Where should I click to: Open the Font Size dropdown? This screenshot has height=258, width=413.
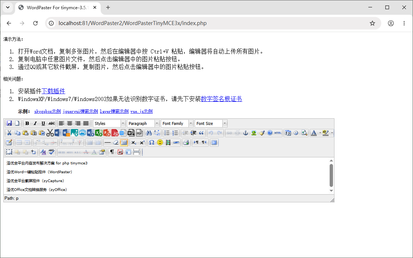click(211, 123)
